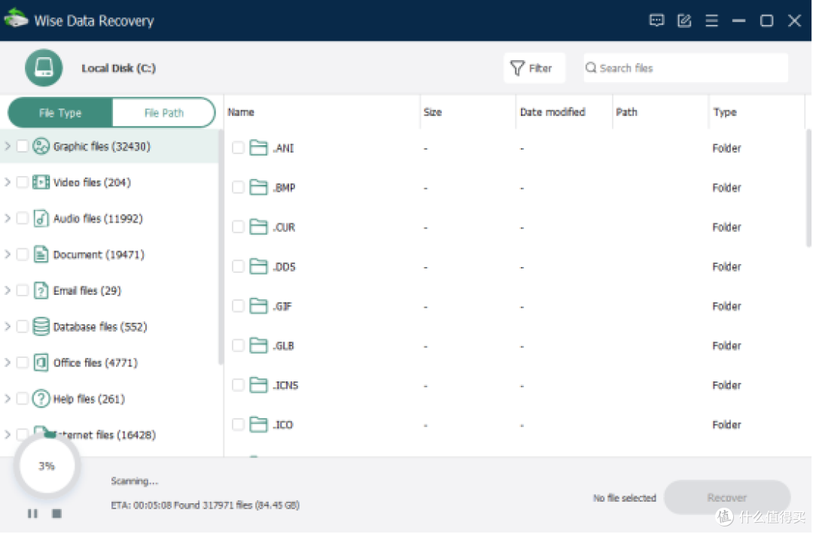
Task: Click the Help files question mark icon
Action: (x=41, y=399)
